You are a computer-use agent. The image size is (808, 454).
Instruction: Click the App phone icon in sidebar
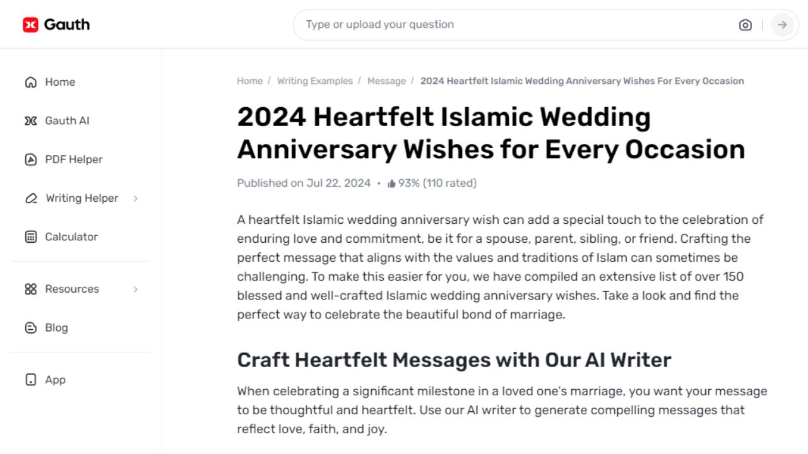[x=30, y=380]
